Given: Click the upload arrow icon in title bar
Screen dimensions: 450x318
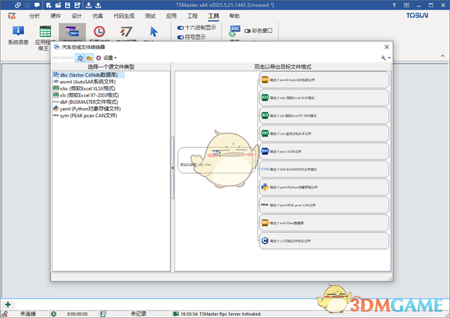Looking at the screenshot, I should pyautogui.click(x=98, y=5).
